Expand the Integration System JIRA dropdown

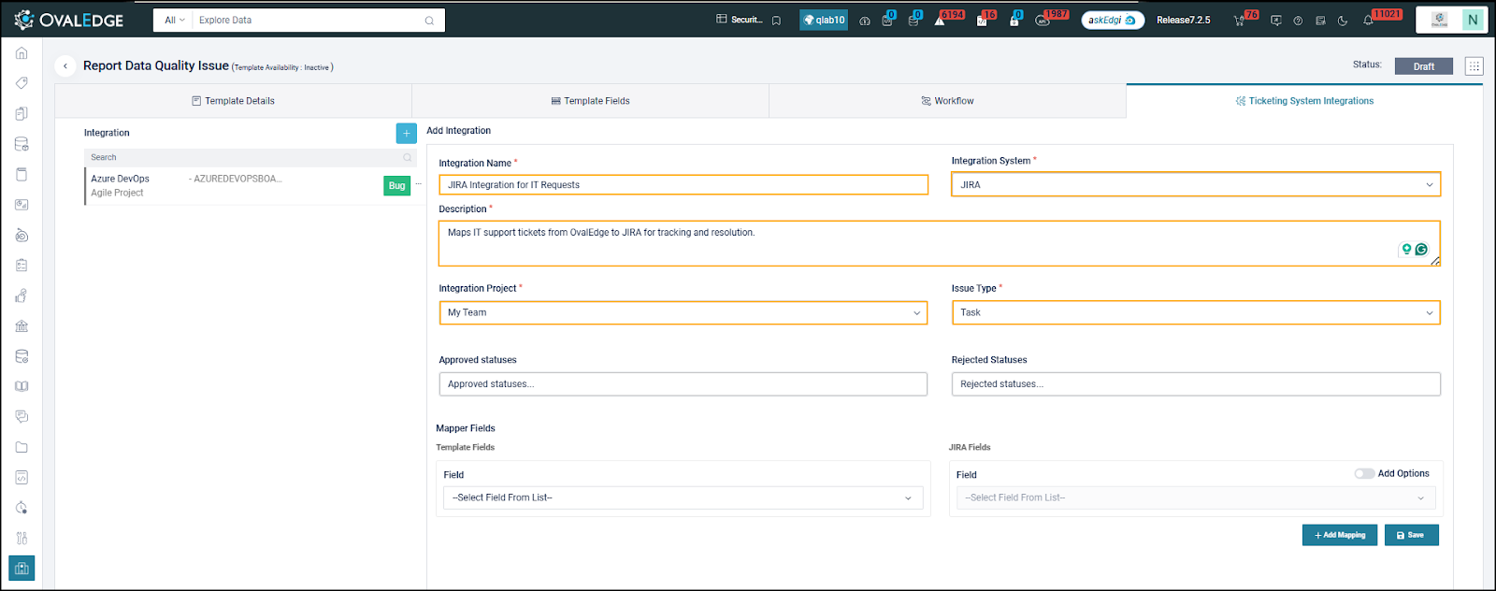(x=1195, y=185)
